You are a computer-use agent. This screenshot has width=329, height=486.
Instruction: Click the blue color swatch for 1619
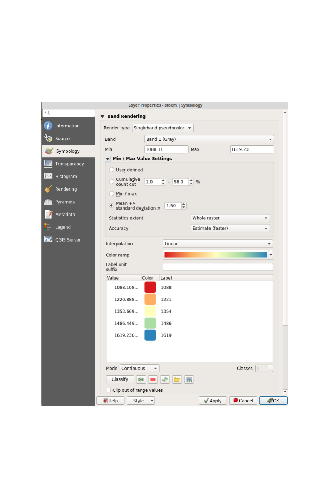pos(150,335)
